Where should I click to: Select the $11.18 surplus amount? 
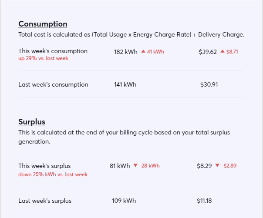pos(205,201)
